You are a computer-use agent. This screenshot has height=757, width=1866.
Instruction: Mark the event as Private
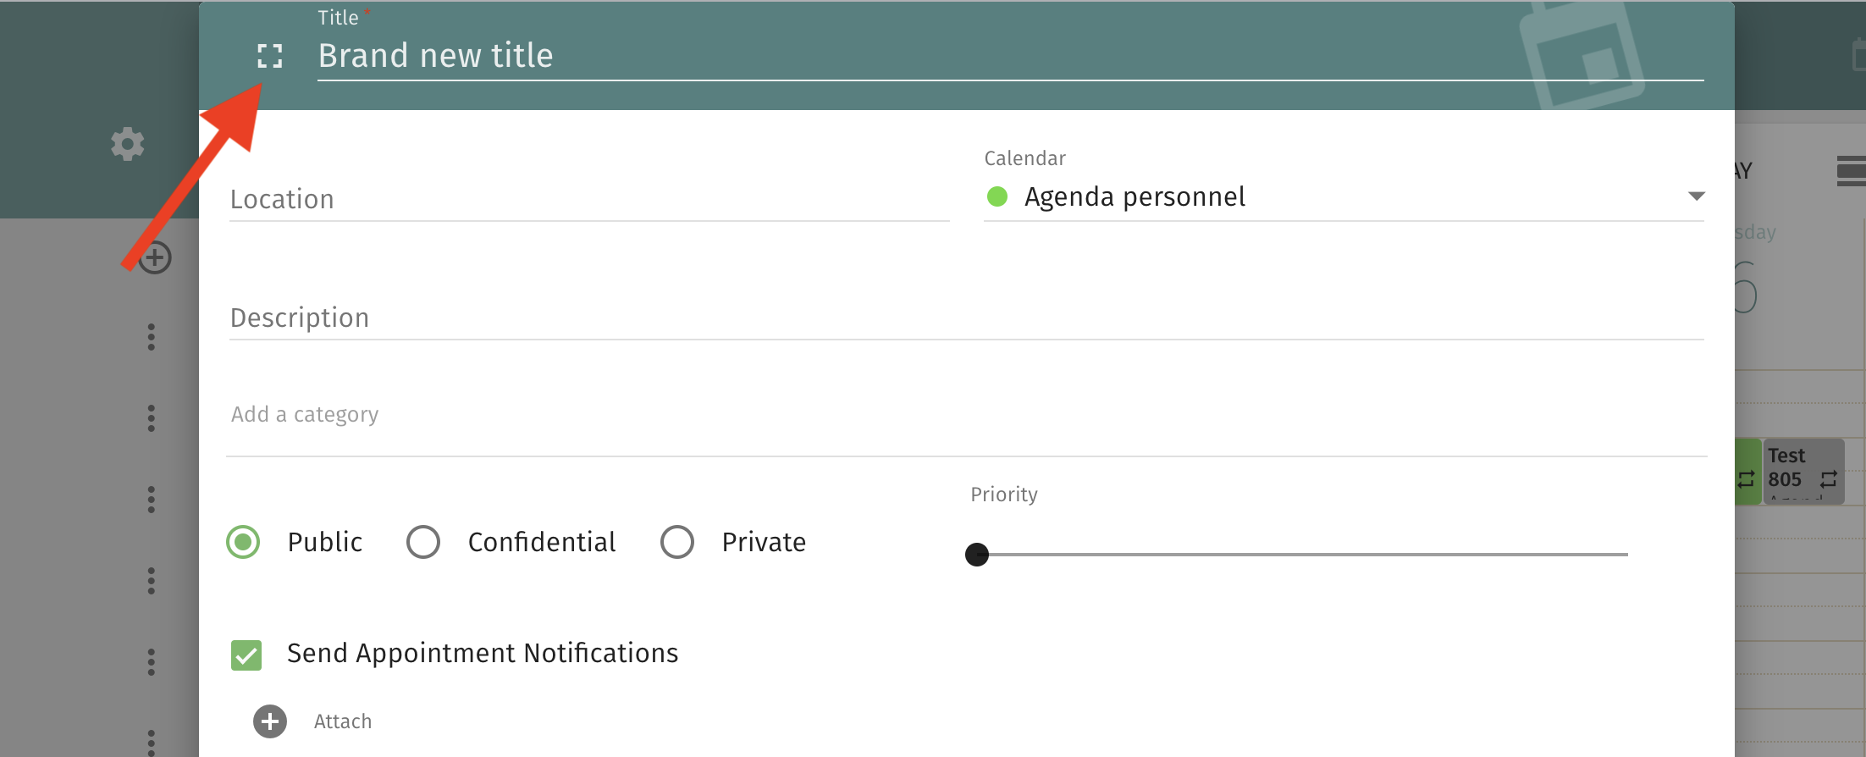click(x=677, y=542)
